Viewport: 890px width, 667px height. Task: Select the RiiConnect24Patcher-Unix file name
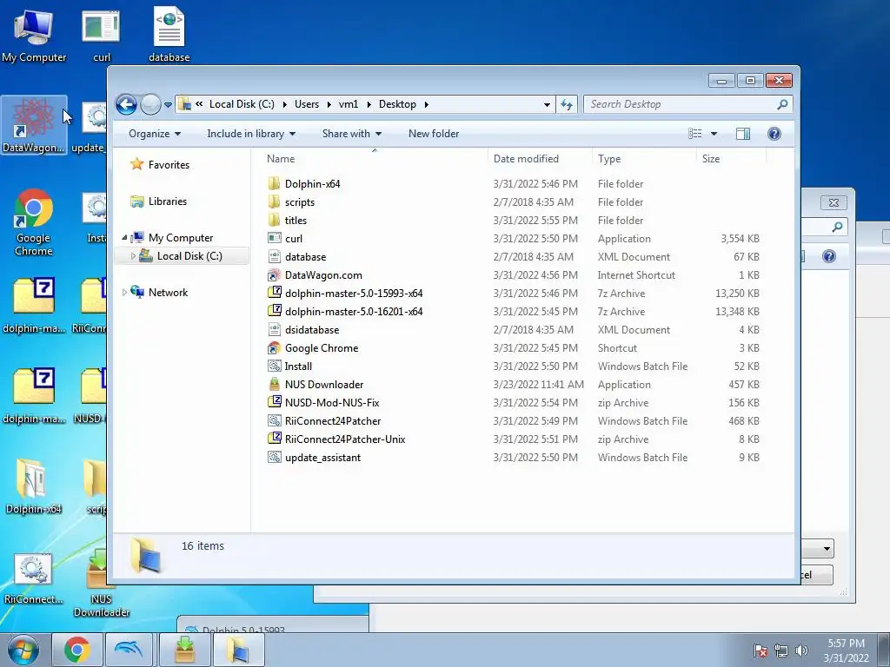[x=345, y=439]
